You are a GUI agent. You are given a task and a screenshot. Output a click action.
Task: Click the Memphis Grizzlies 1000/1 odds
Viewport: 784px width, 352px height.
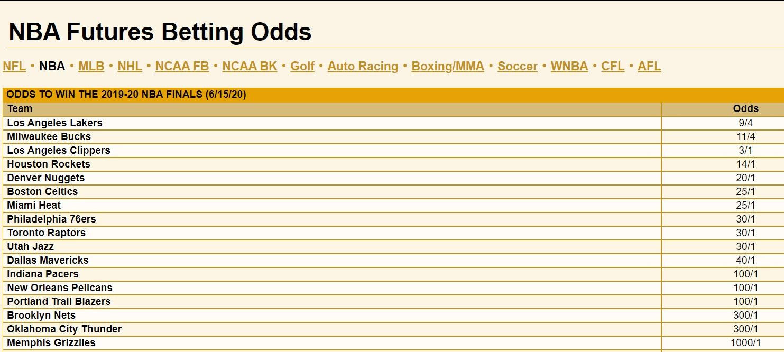(745, 342)
